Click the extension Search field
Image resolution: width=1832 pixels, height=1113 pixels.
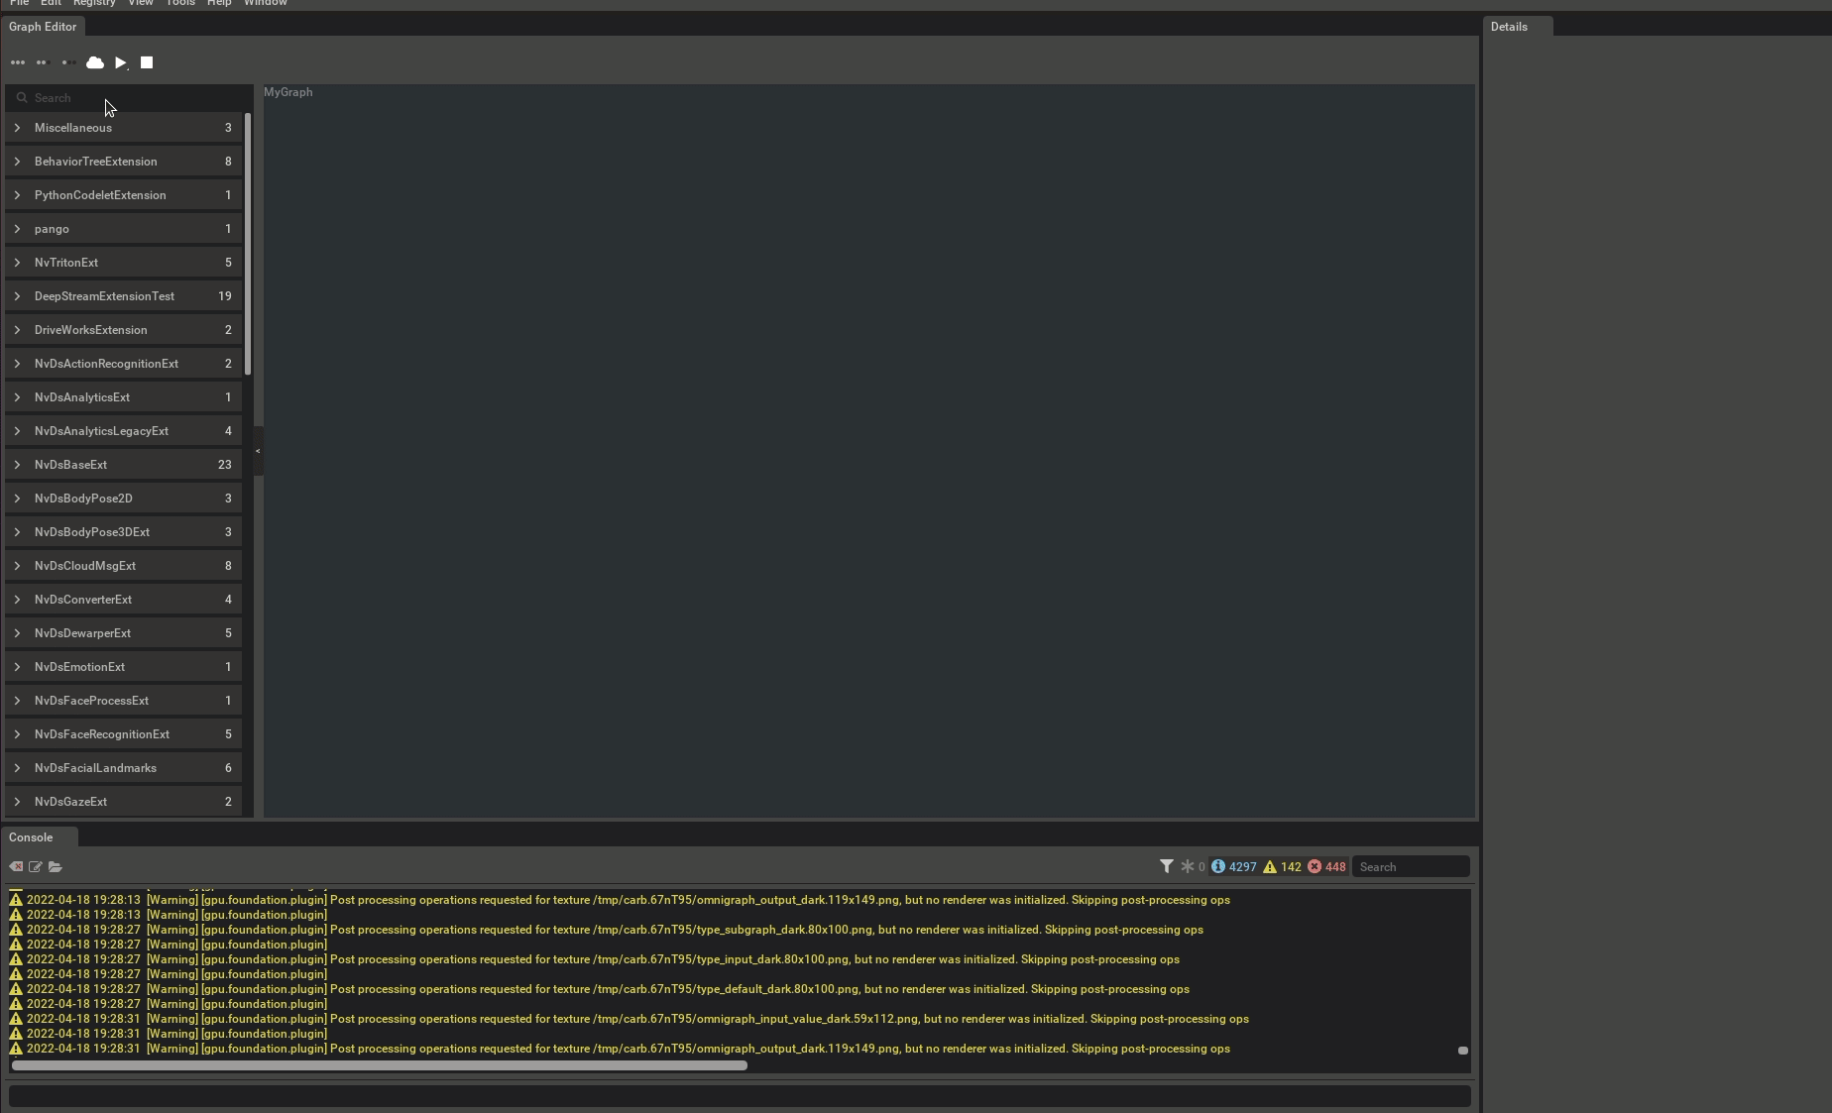click(119, 97)
